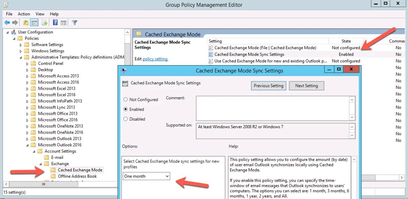The height and width of the screenshot is (199, 408).
Task: Expand the Software Settings node
Action: click(21, 45)
